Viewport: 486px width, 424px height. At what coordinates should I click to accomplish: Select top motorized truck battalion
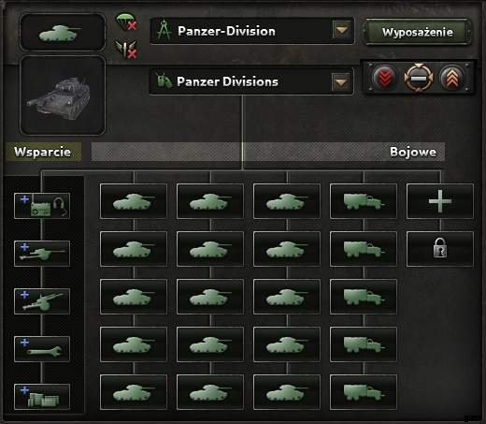coord(364,201)
